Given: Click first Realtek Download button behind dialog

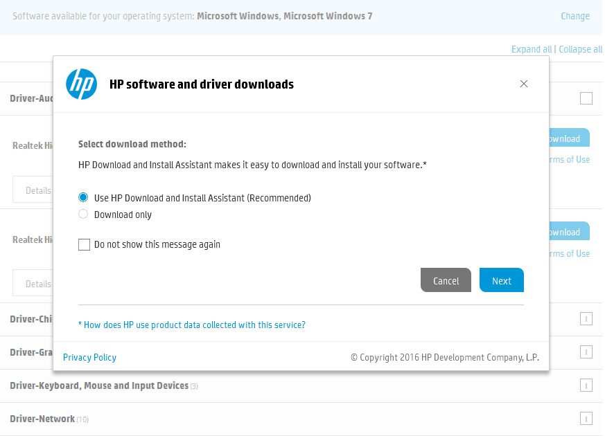Looking at the screenshot, I should pyautogui.click(x=570, y=138).
